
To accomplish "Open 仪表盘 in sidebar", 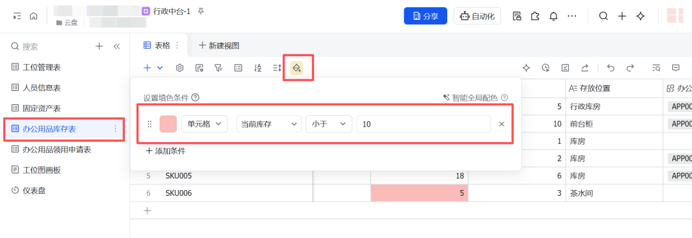I will [x=65, y=191].
